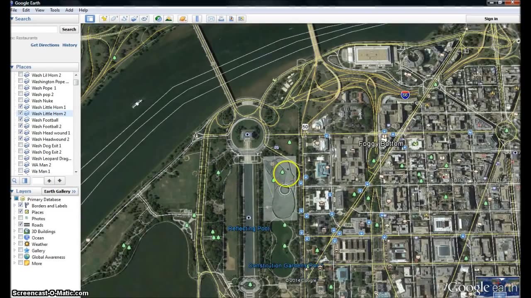
Task: Start the Record a Tour tool
Action: point(144,19)
